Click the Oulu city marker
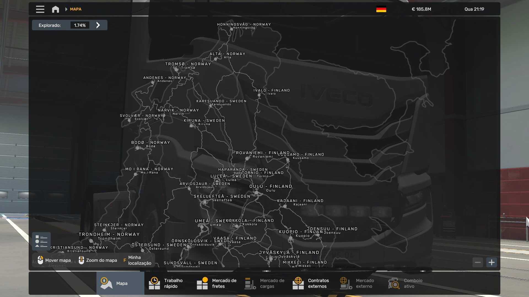 click(257, 193)
